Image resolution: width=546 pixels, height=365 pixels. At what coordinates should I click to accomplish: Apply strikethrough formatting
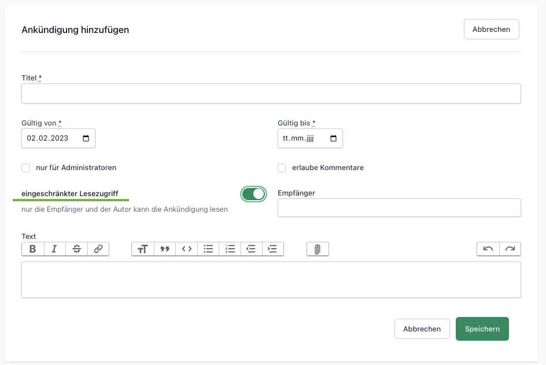click(x=76, y=249)
